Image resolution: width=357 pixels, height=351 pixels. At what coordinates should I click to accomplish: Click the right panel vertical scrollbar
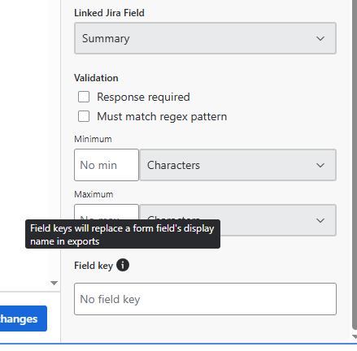coord(355,165)
